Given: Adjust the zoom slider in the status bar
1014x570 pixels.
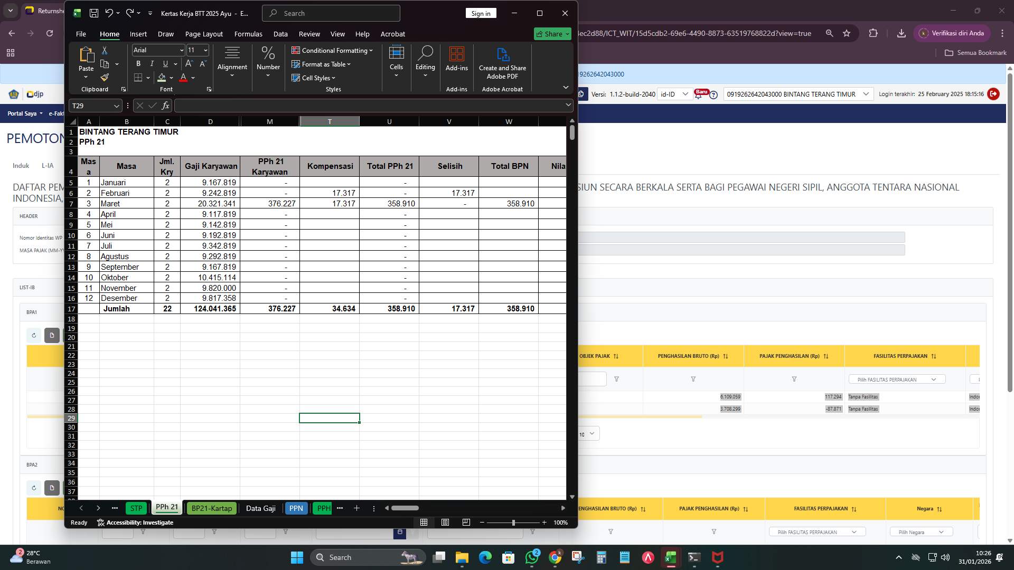Looking at the screenshot, I should 513,522.
